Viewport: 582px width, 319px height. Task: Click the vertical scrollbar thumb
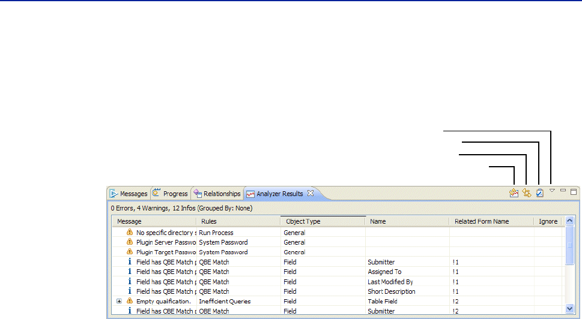pyautogui.click(x=570, y=245)
